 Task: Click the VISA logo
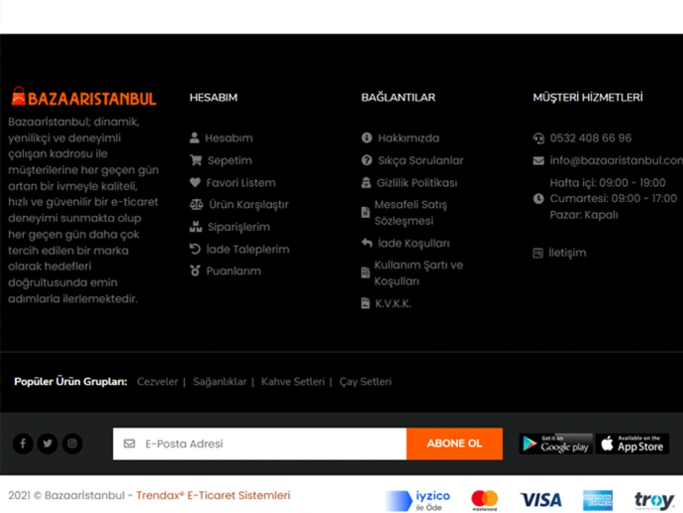tap(540, 500)
